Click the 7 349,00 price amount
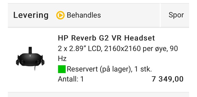The width and height of the screenshot is (197, 97). point(168,79)
